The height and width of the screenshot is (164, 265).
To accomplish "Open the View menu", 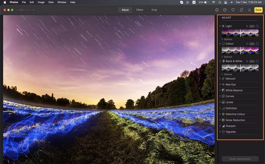I will click(51, 2).
